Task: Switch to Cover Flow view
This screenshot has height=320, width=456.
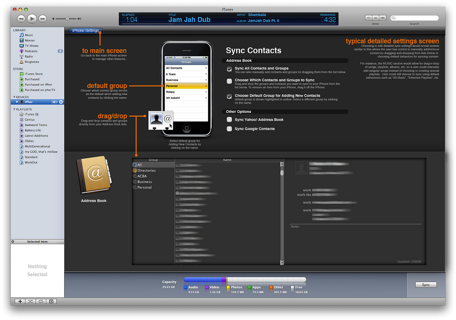Action: (x=383, y=18)
